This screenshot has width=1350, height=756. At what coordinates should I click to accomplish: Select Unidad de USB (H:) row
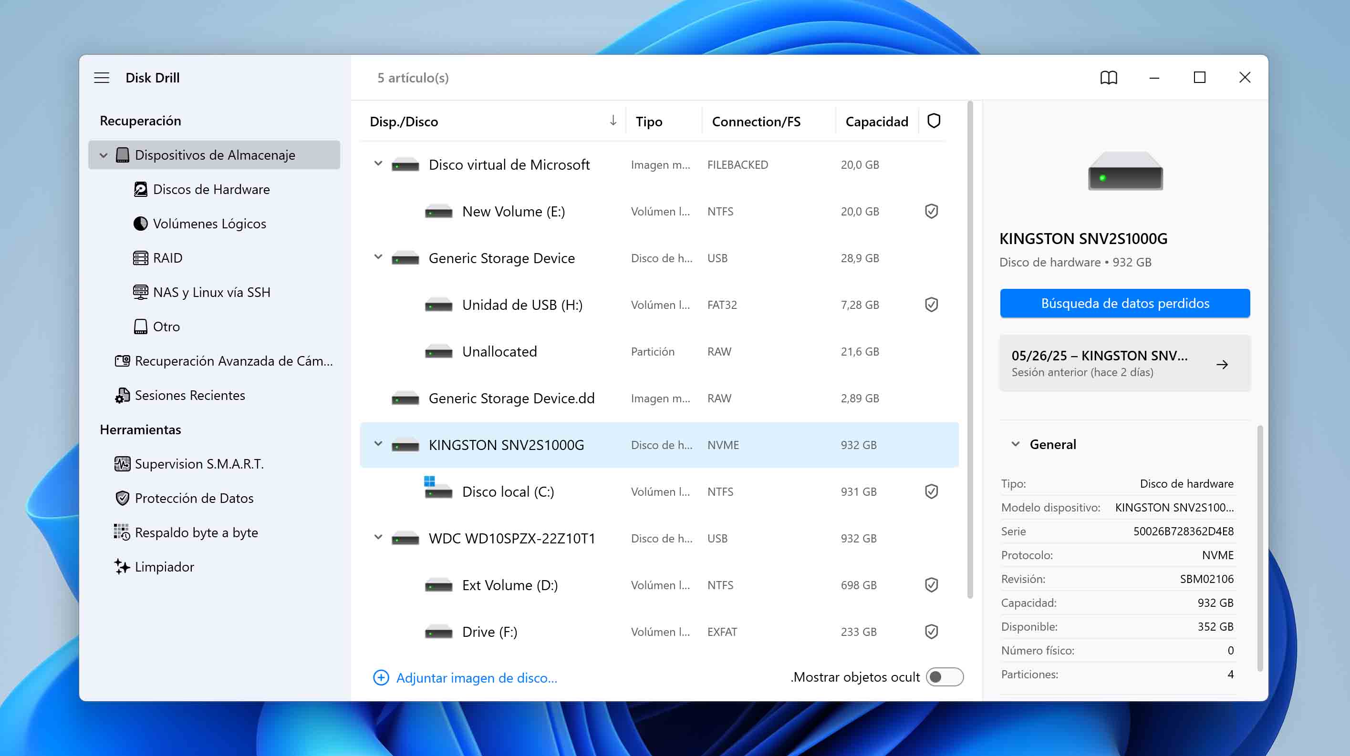(x=659, y=305)
